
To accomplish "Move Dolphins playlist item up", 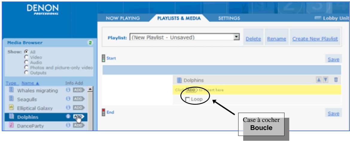I will point(319,80).
